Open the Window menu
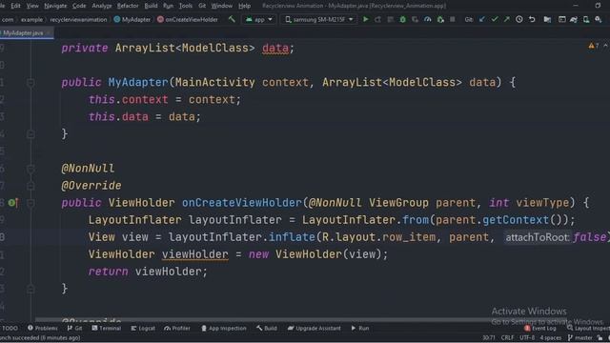The width and height of the screenshot is (610, 343). click(x=222, y=6)
